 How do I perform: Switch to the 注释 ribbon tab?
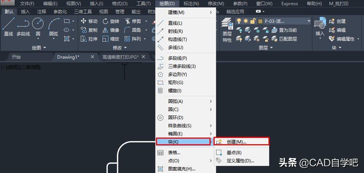(x=42, y=11)
